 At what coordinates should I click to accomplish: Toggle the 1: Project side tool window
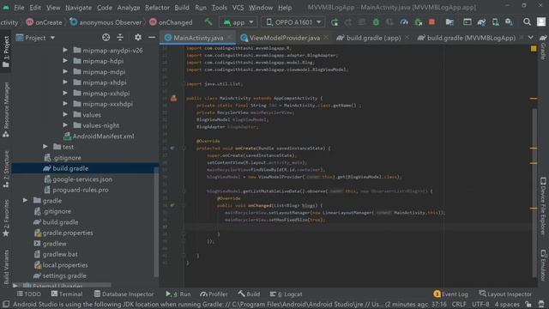pyautogui.click(x=6, y=51)
